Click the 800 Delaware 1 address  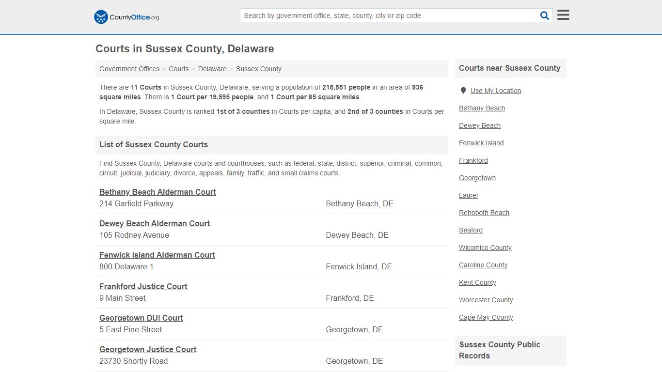[x=126, y=267]
